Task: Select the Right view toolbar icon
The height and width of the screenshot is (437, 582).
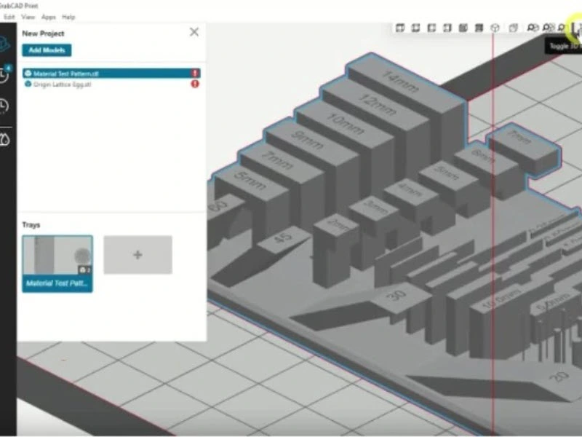Action: [447, 28]
